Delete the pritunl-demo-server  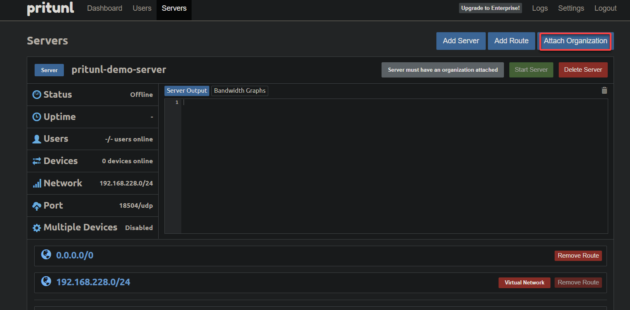(583, 70)
